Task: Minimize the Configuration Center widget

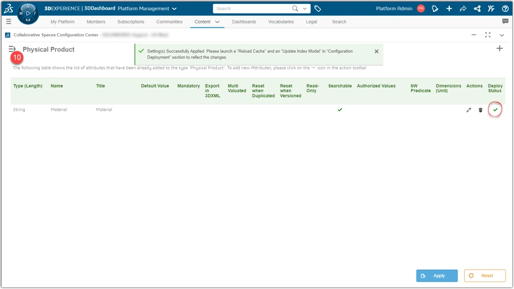Action: (474, 35)
